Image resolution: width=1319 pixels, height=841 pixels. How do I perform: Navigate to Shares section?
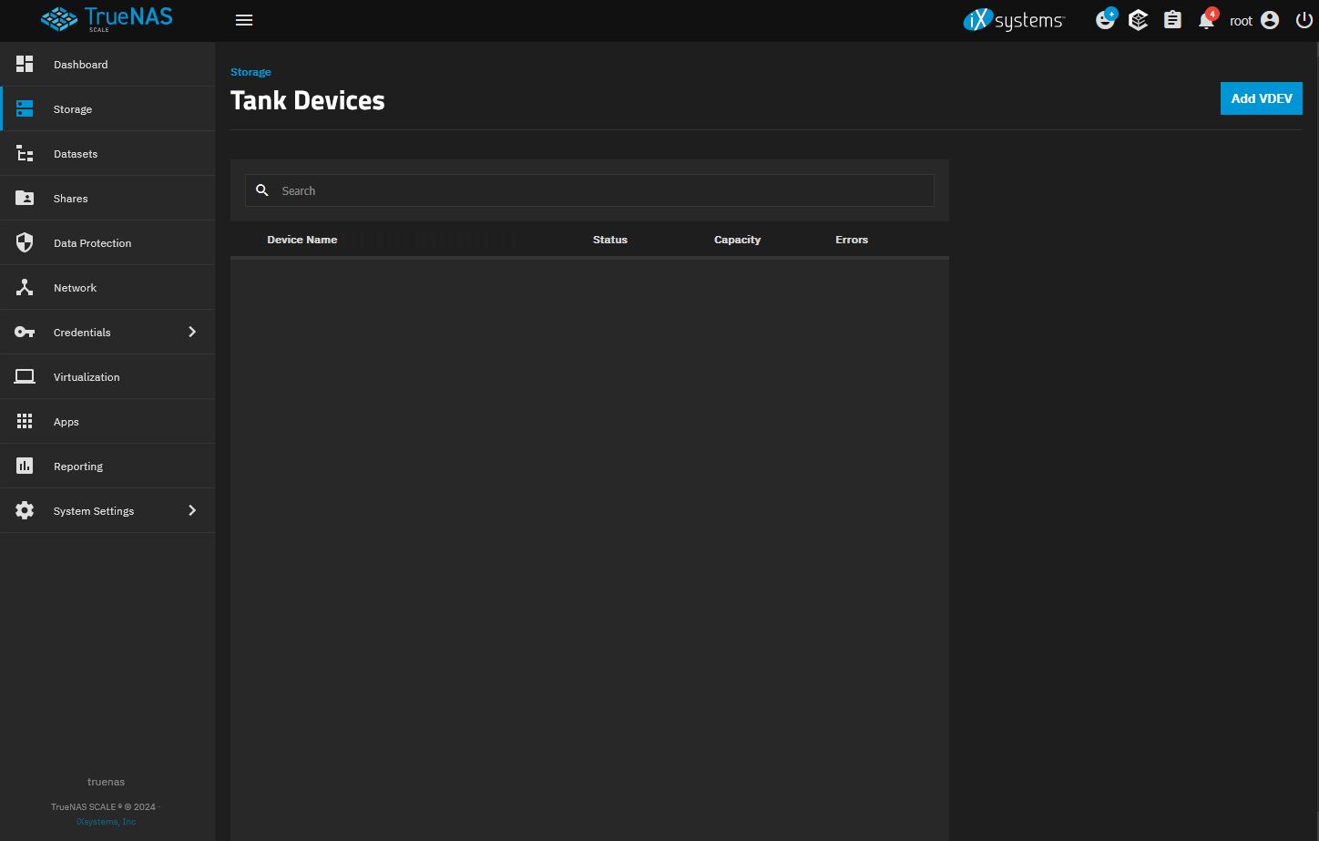[x=70, y=199]
